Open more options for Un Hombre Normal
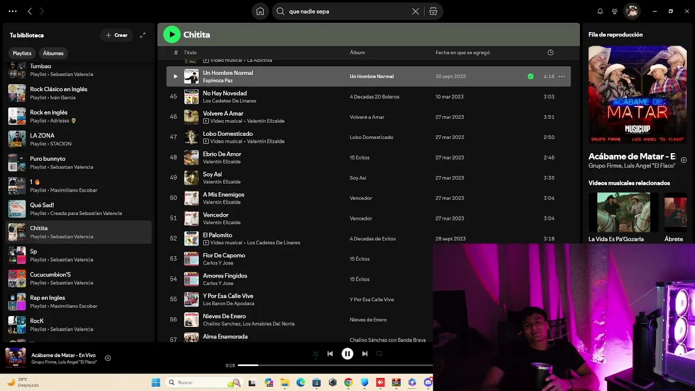 562,77
